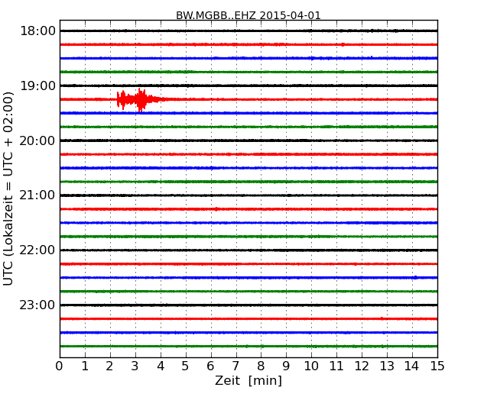Click the x-axis tick label 13
The width and height of the screenshot is (497, 397).
[387, 366]
